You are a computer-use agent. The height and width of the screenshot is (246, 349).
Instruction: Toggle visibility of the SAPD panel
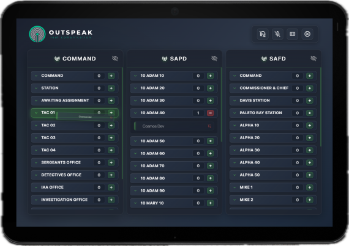tap(214, 59)
